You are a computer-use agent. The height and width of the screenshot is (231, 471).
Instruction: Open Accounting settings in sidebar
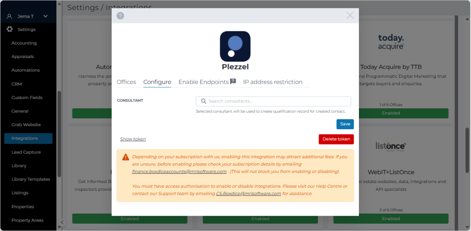coord(24,43)
